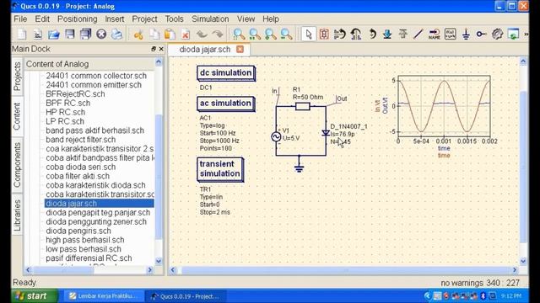This screenshot has width=540, height=303.
Task: Run simulation with the gear icon
Action: [x=497, y=34]
